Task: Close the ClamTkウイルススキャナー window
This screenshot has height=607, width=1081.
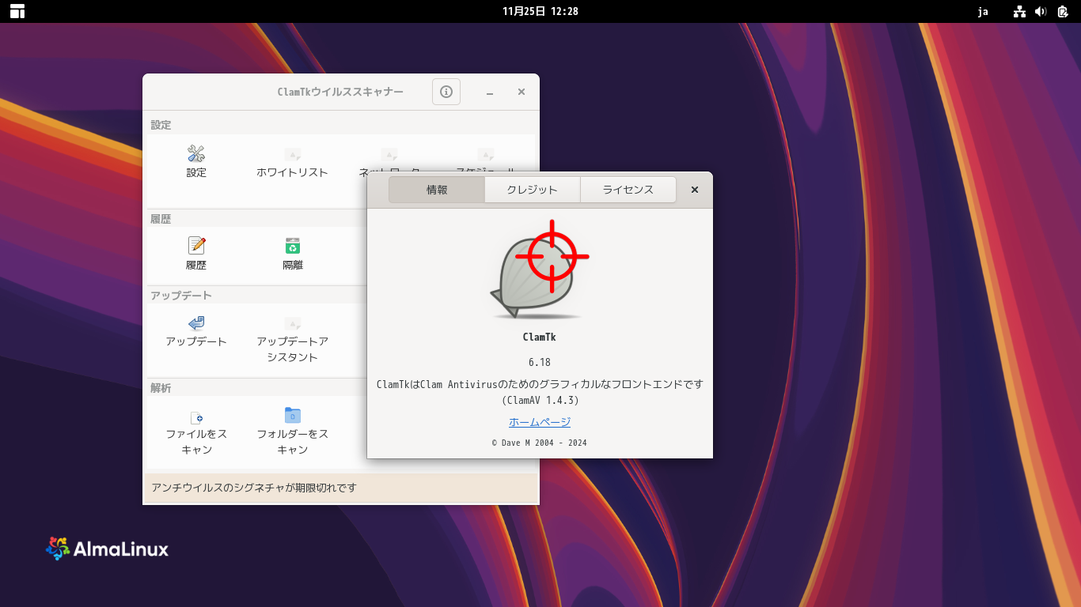Action: [522, 92]
